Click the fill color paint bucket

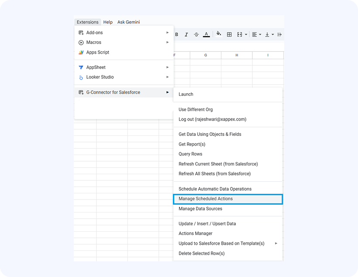coord(219,34)
